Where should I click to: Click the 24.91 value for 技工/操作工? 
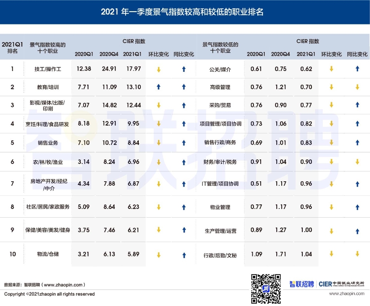[109, 69]
